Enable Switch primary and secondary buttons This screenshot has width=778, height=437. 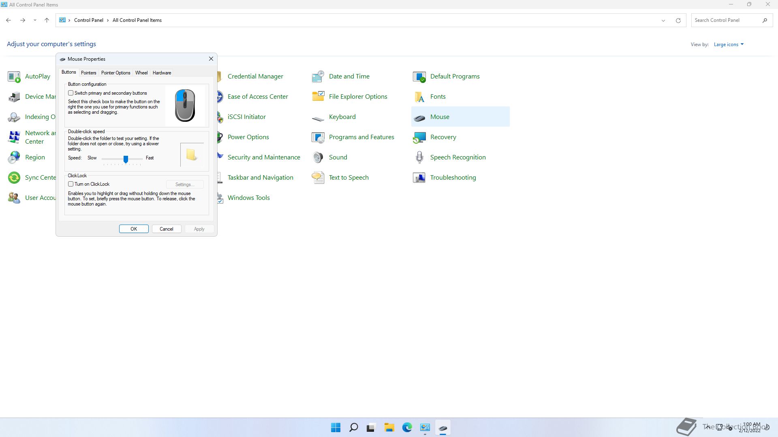point(71,93)
